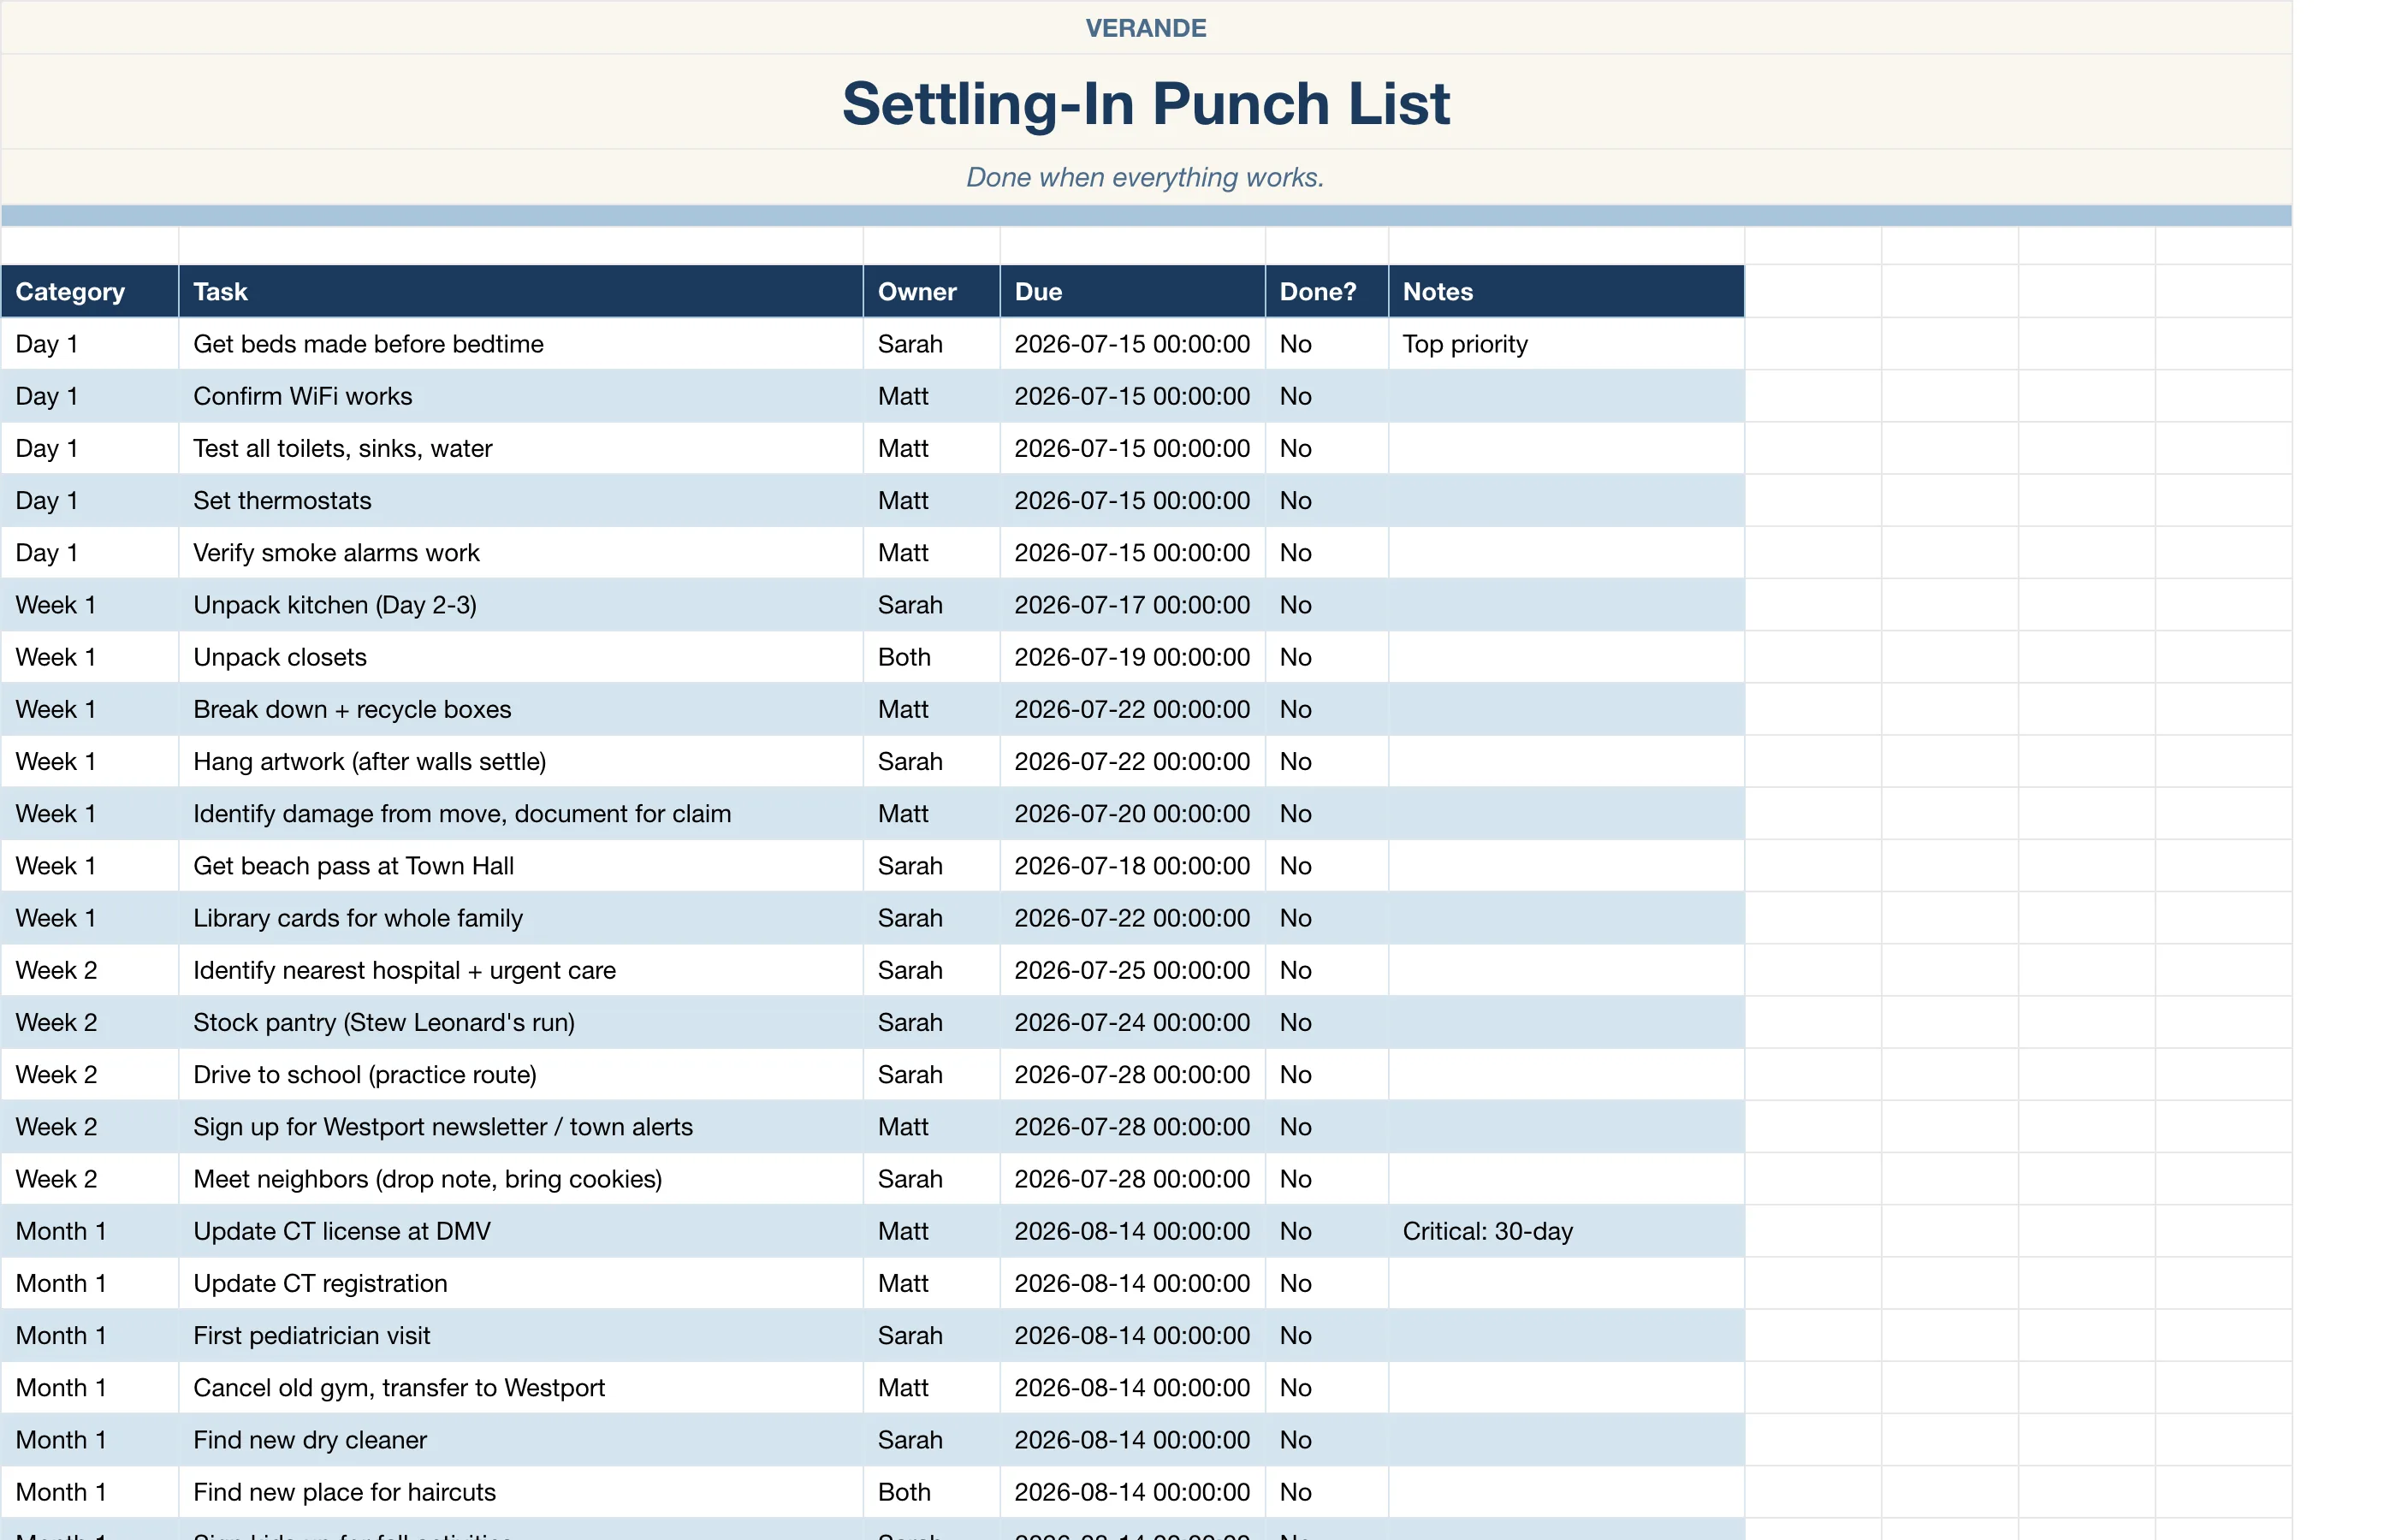Click the VERANDE heading cell

(1146, 28)
